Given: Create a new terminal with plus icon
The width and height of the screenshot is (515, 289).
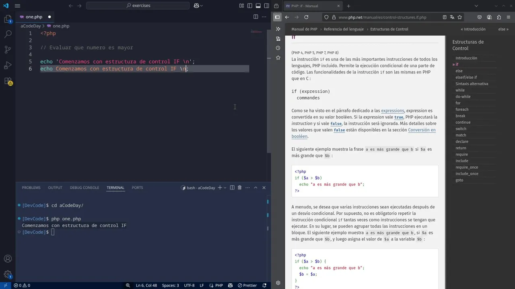Looking at the screenshot, I should click(x=220, y=187).
